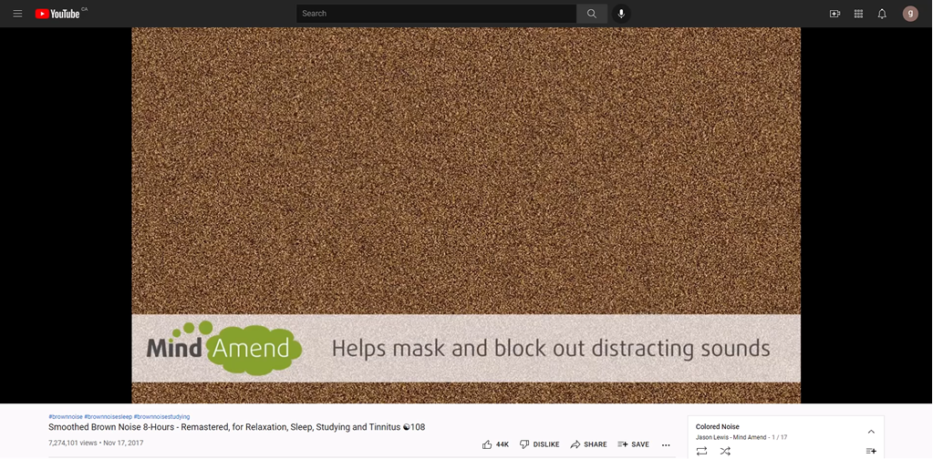Image resolution: width=933 pixels, height=459 pixels.
Task: Click the search magnifier button
Action: coord(591,14)
